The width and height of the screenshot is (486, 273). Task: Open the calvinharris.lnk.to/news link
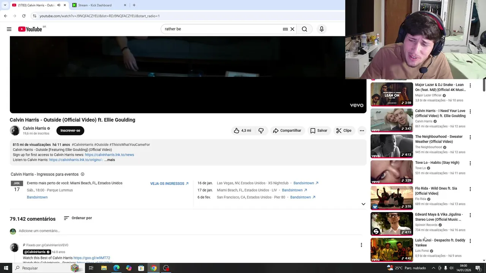[109, 155]
